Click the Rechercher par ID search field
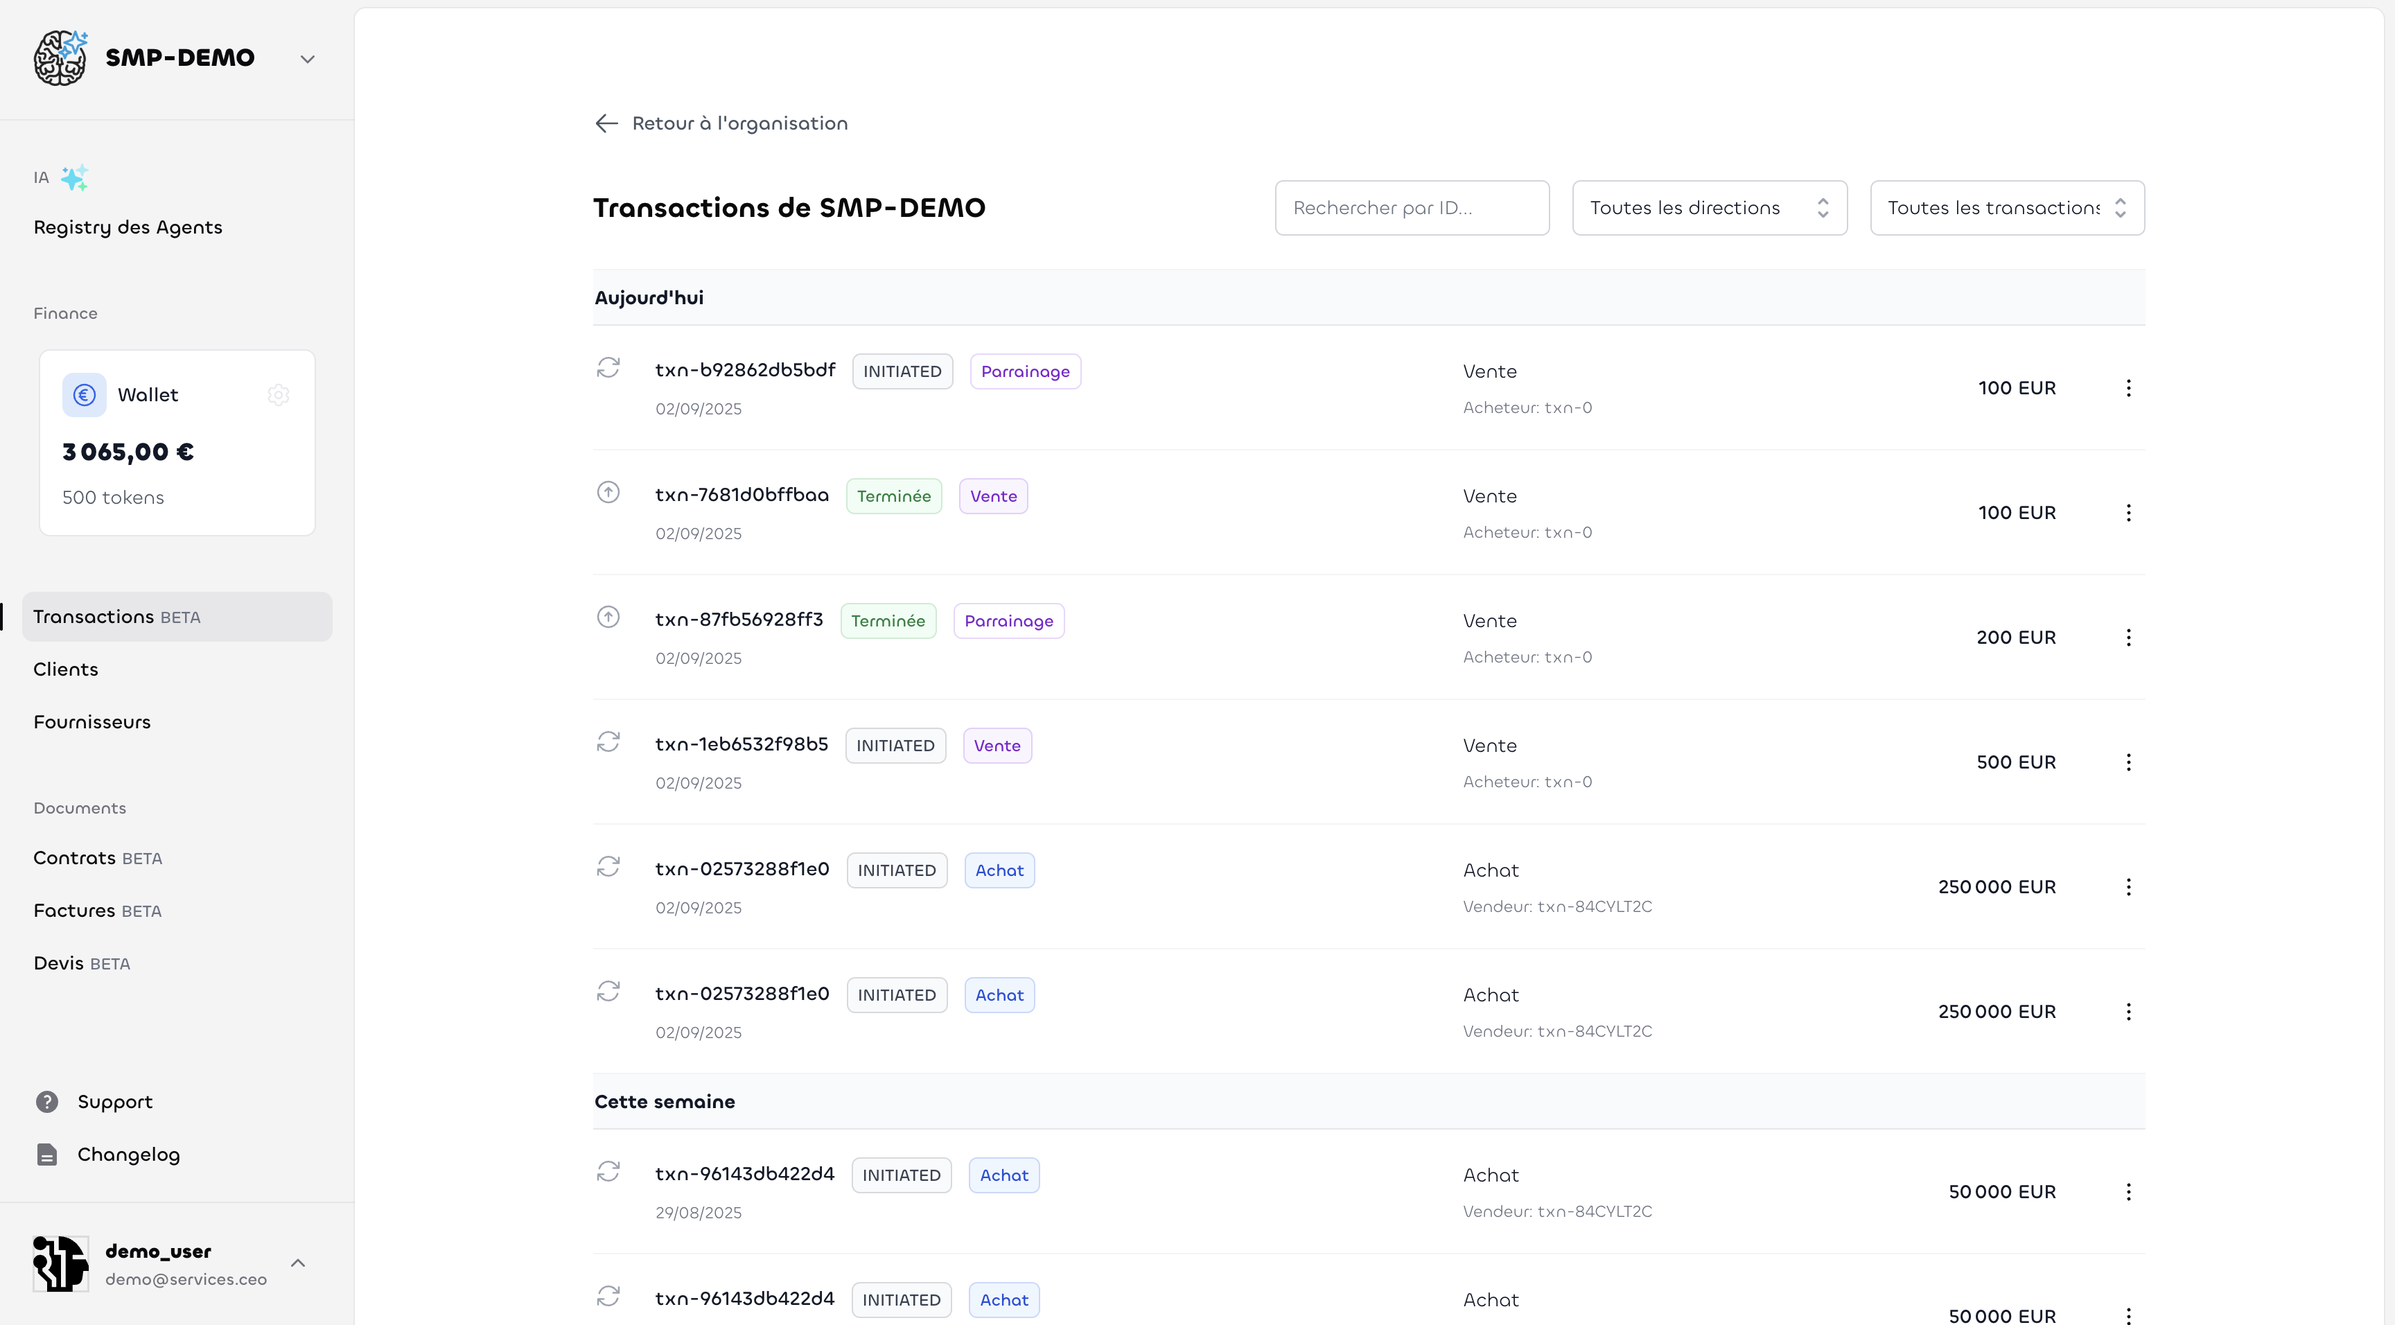Viewport: 2395px width, 1325px height. [1412, 207]
